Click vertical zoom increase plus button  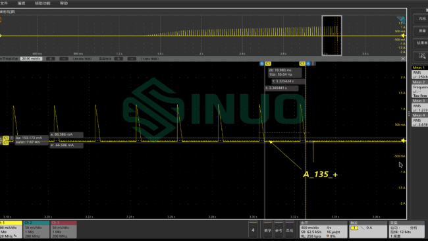[119, 59]
